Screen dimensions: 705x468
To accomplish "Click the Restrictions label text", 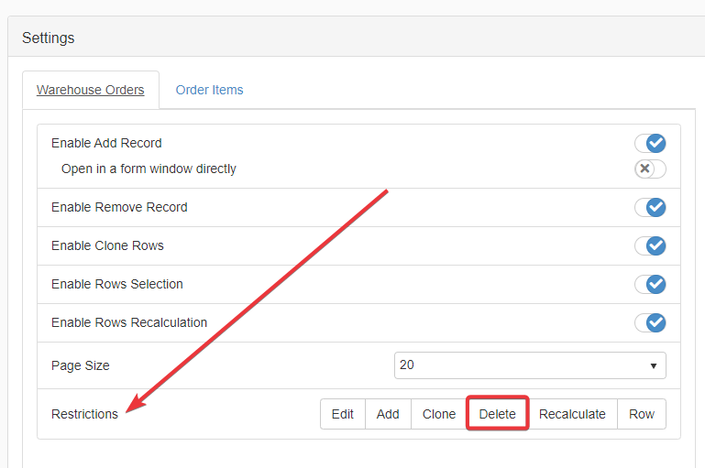I will point(84,414).
